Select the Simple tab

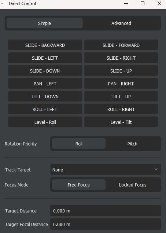pyautogui.click(x=45, y=23)
